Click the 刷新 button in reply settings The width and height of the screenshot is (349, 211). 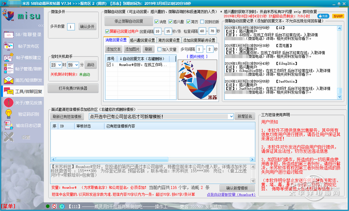point(148,49)
